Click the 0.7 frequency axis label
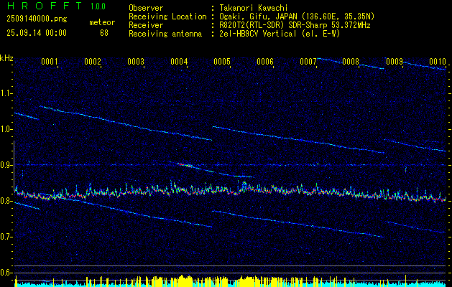This screenshot has height=287, width=452. (6, 237)
